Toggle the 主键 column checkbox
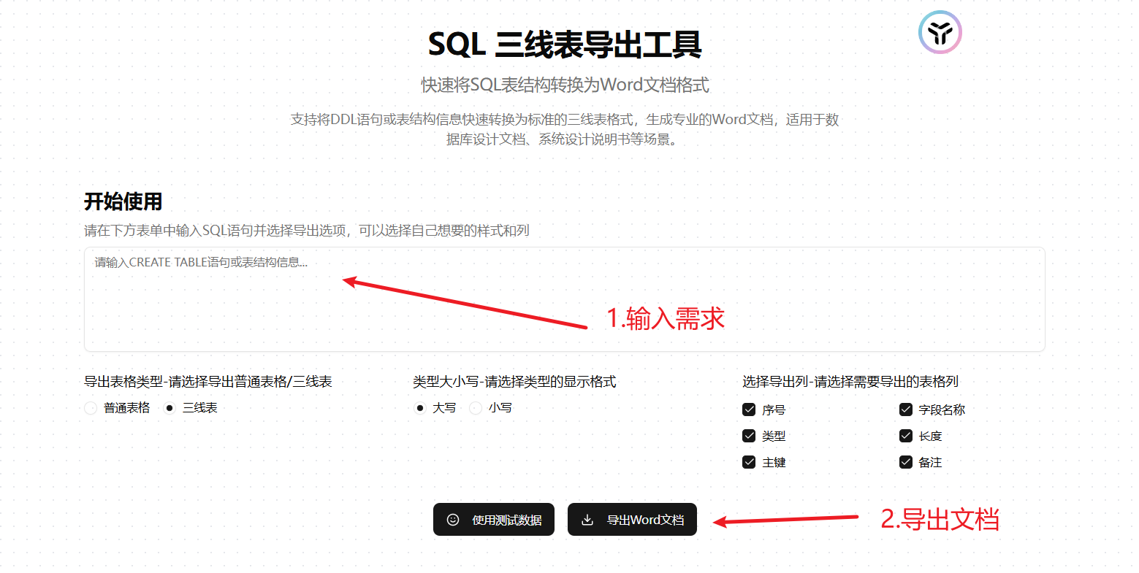The height and width of the screenshot is (573, 1139). (x=749, y=462)
